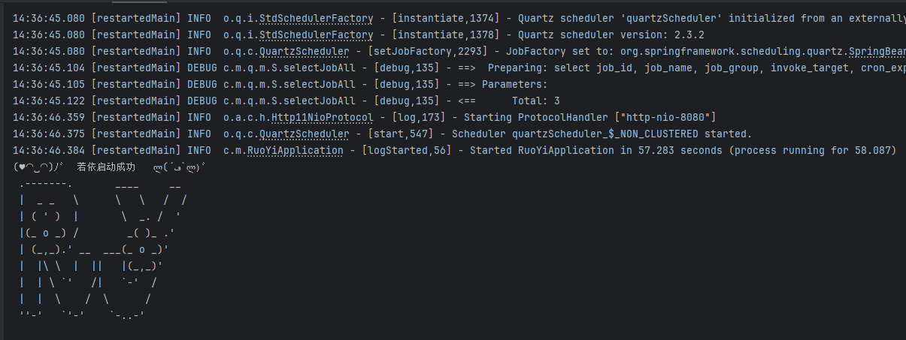Open QuartzScheduler link on the setJobFactory line
Image resolution: width=906 pixels, height=340 pixels.
pos(304,51)
